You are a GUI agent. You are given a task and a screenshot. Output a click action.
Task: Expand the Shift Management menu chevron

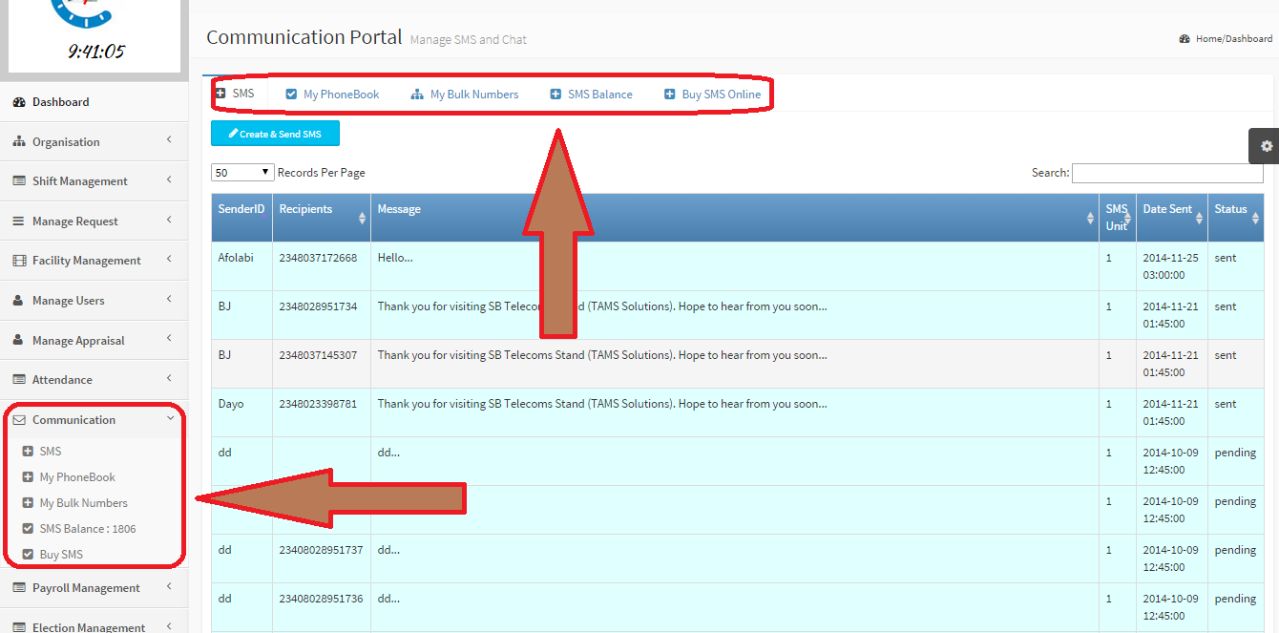click(x=169, y=180)
